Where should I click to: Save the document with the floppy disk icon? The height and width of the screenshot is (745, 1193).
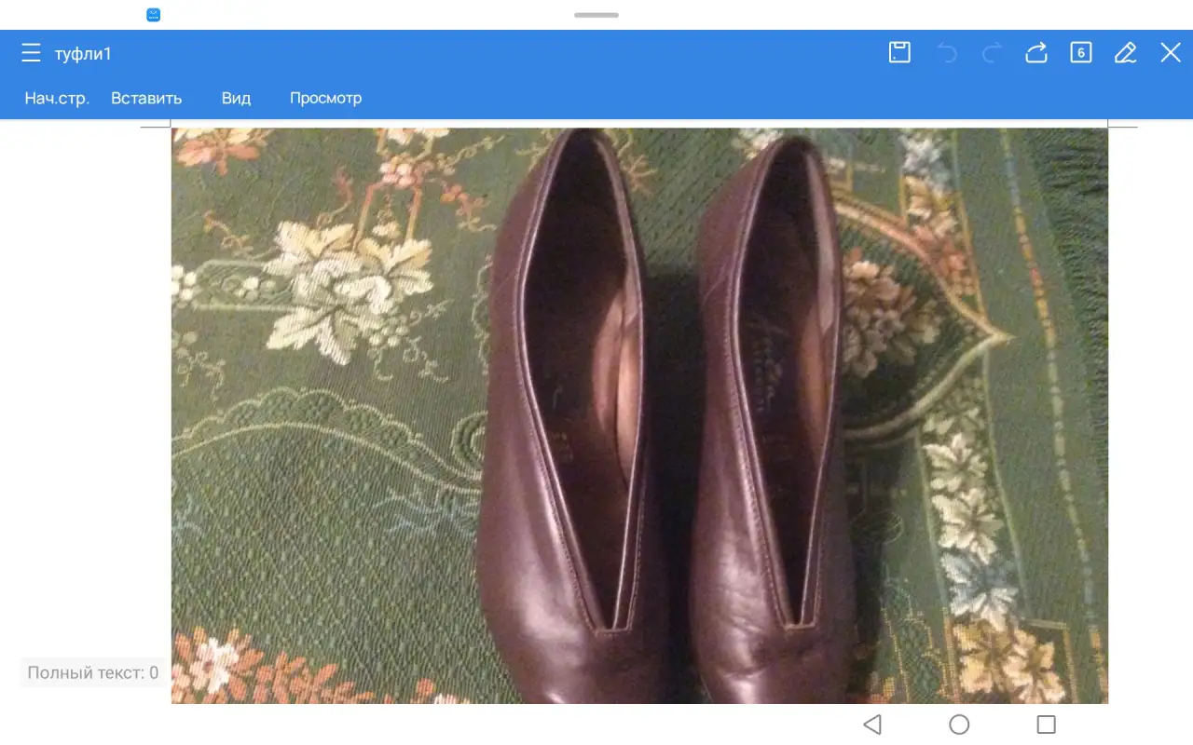(899, 52)
